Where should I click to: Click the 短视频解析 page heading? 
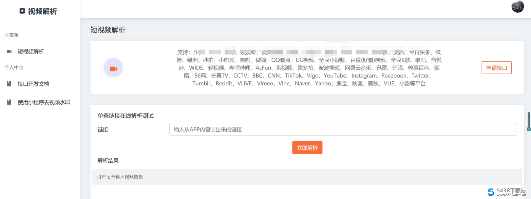click(108, 30)
